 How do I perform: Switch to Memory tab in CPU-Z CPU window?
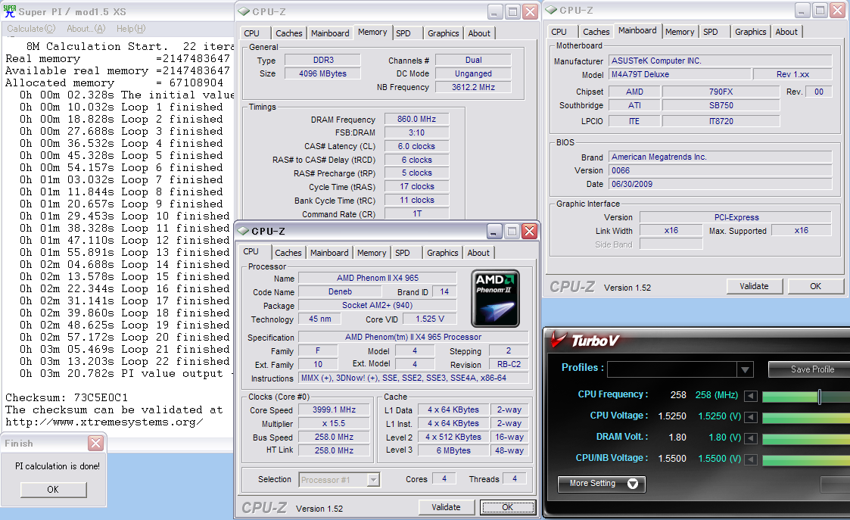click(372, 253)
